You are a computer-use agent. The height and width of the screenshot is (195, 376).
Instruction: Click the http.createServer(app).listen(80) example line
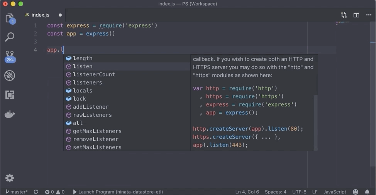point(248,129)
